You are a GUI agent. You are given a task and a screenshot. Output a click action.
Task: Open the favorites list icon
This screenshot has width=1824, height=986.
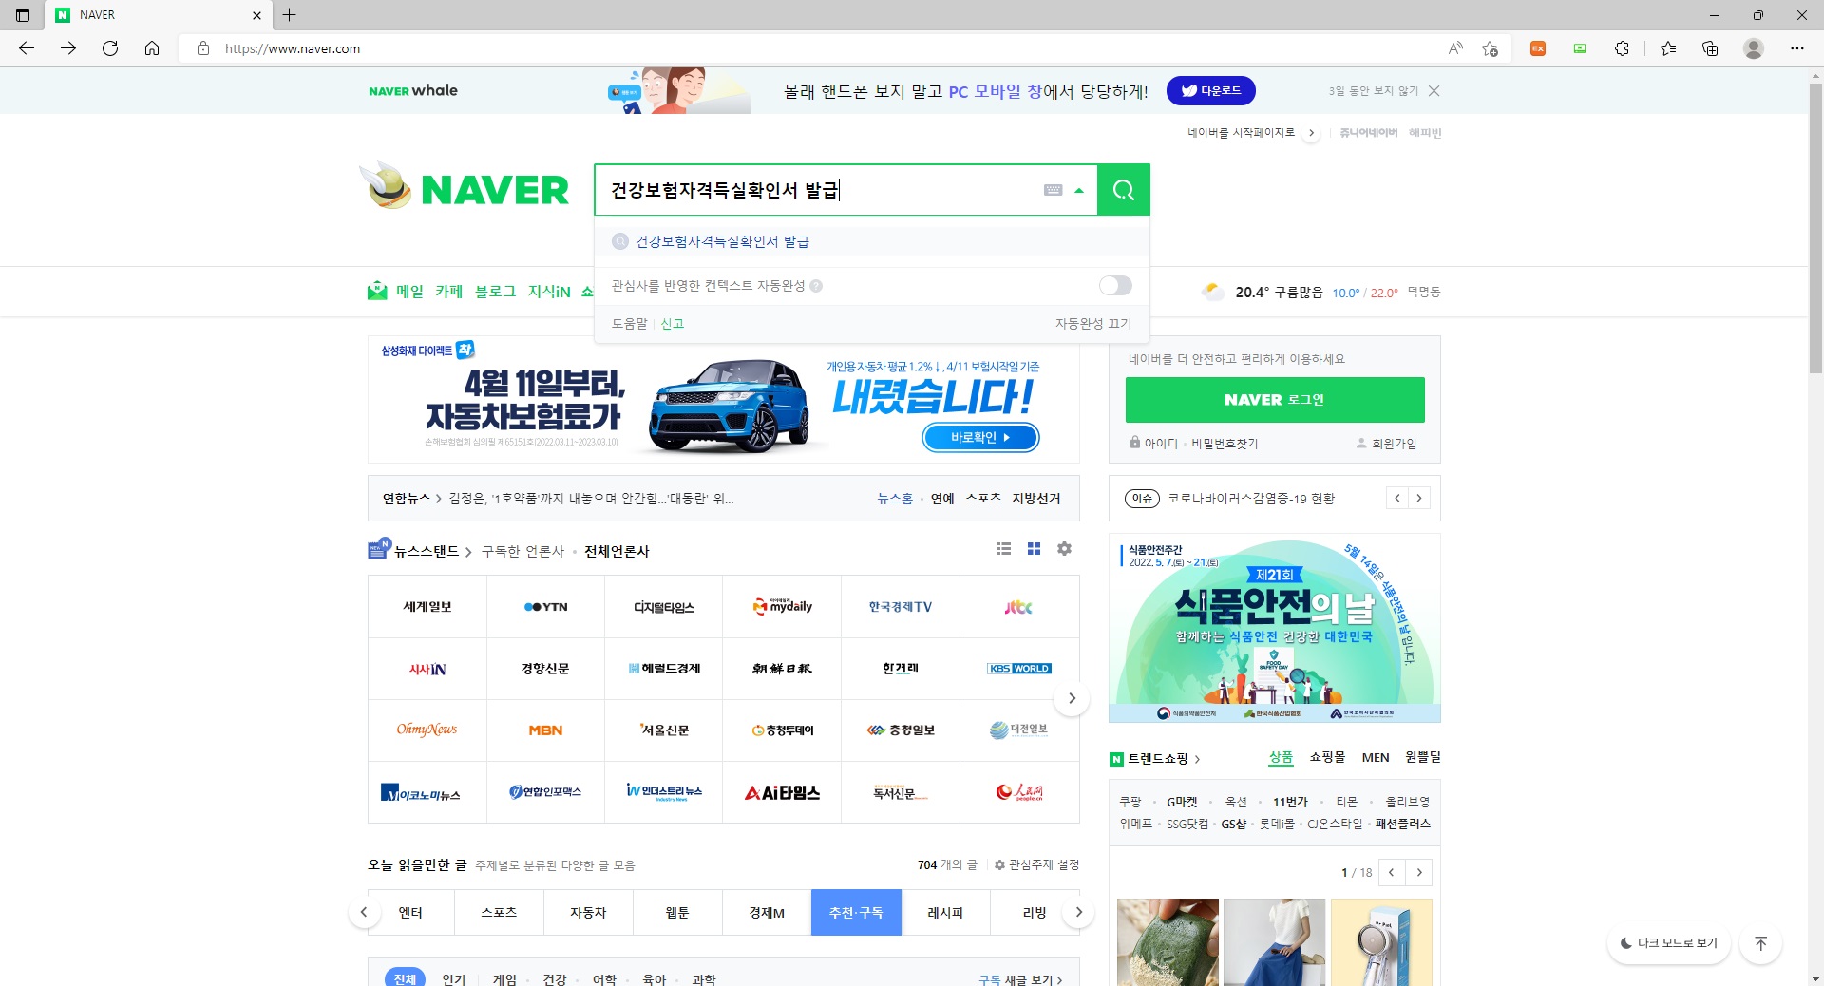[x=1668, y=48]
